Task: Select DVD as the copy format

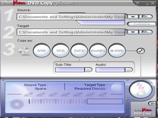Action: [x=42, y=51]
